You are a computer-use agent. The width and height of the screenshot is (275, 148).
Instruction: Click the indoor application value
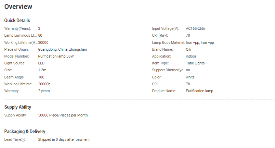point(191,56)
